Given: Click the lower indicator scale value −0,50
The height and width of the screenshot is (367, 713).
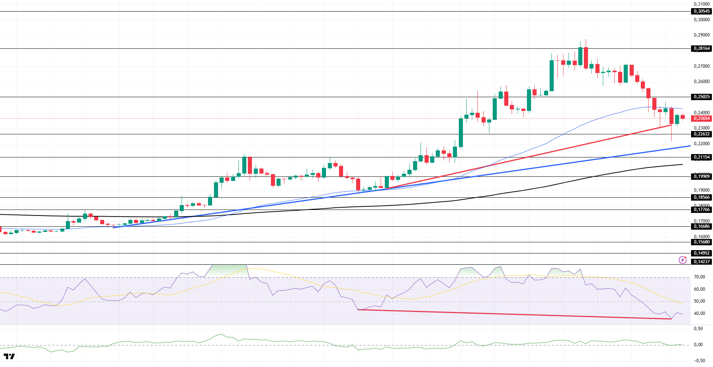Looking at the screenshot, I should coord(699,360).
